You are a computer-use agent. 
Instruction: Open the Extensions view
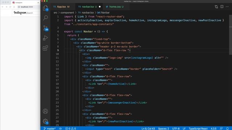pos(45,48)
